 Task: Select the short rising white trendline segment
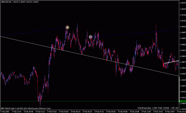pyautogui.click(x=171, y=62)
